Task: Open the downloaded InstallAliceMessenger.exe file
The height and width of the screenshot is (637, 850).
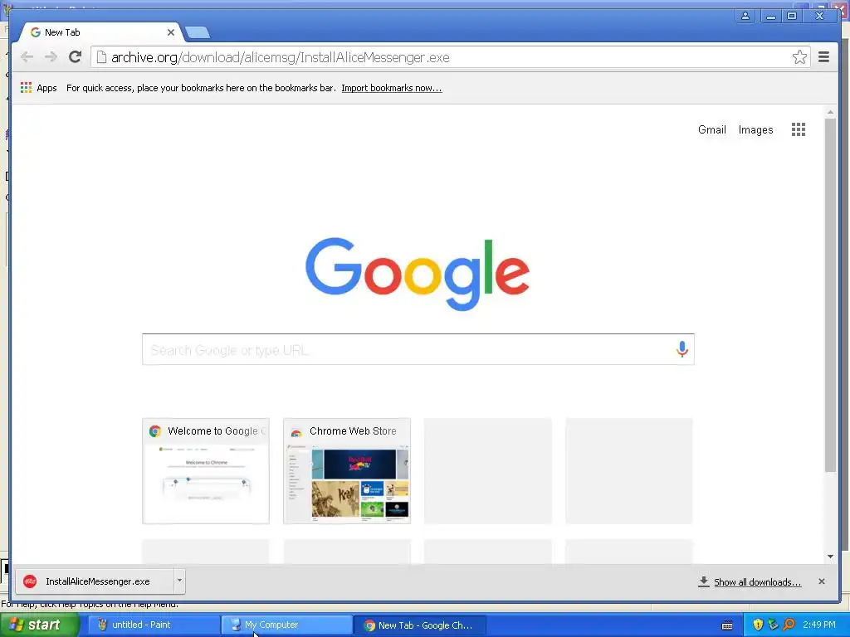Action: point(95,581)
